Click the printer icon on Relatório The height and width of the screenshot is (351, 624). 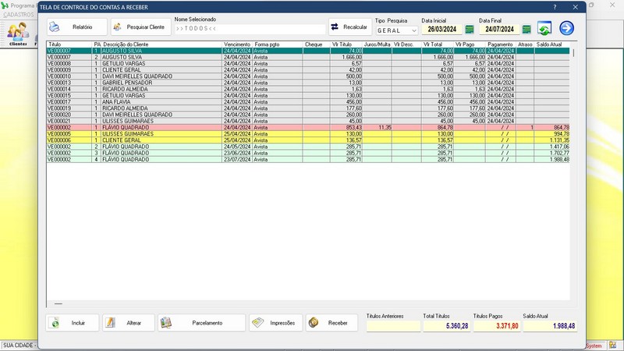[x=54, y=27]
